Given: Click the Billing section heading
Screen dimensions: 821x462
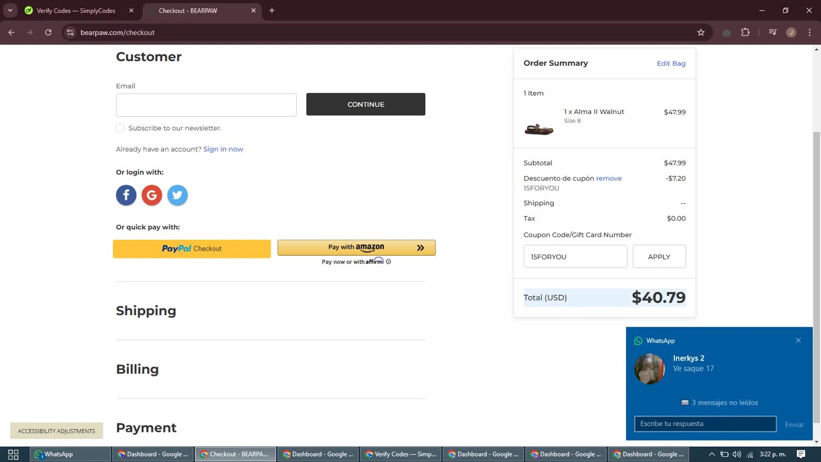Looking at the screenshot, I should pyautogui.click(x=137, y=369).
